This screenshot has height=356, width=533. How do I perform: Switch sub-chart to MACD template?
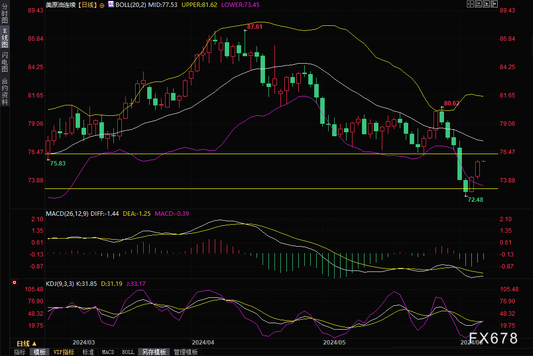click(108, 352)
